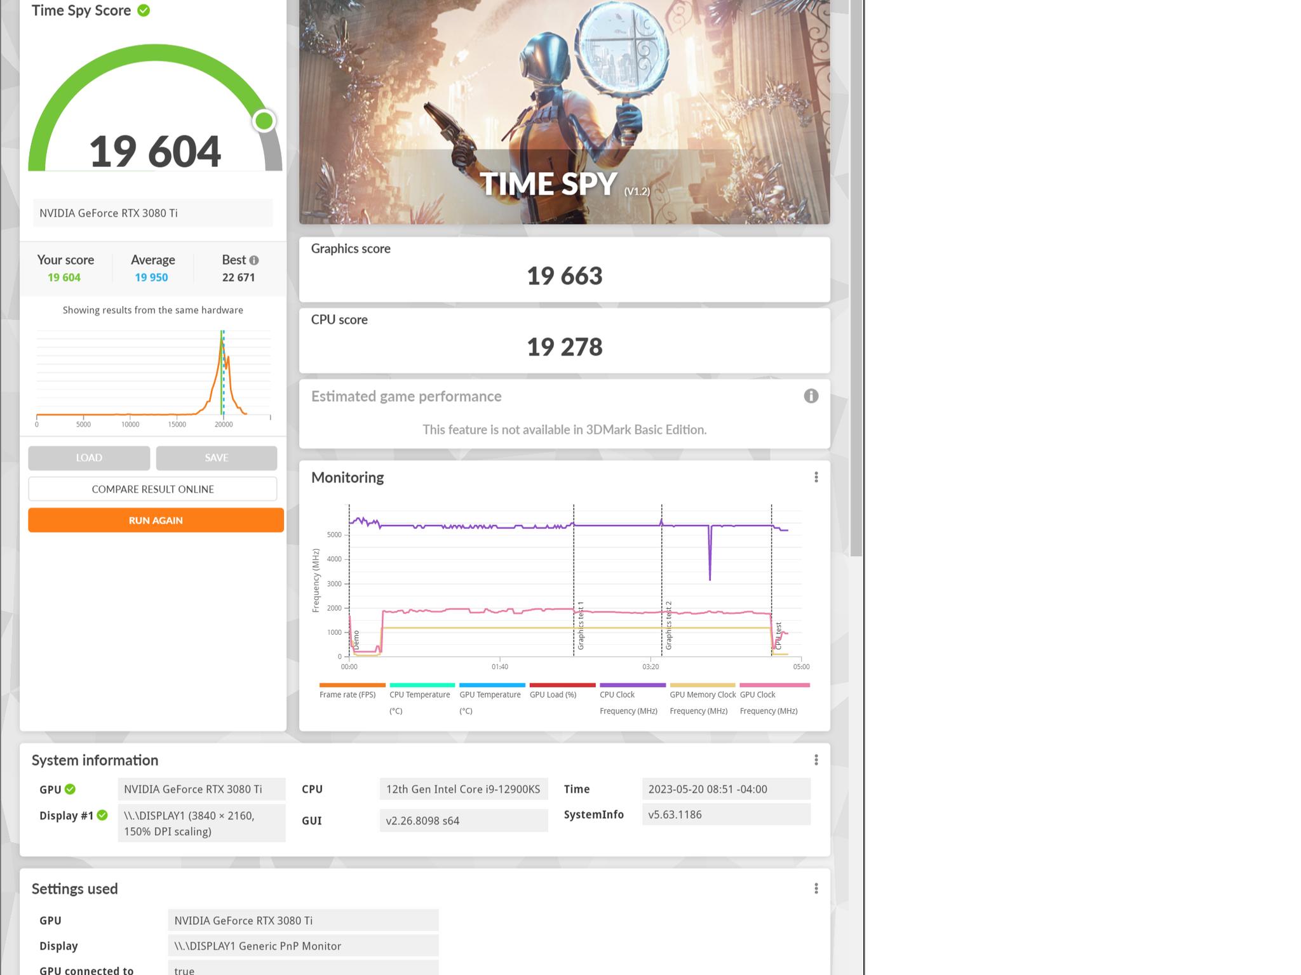
Task: Toggle GPU Memory Clock Frequency legend swatch
Action: click(x=703, y=685)
